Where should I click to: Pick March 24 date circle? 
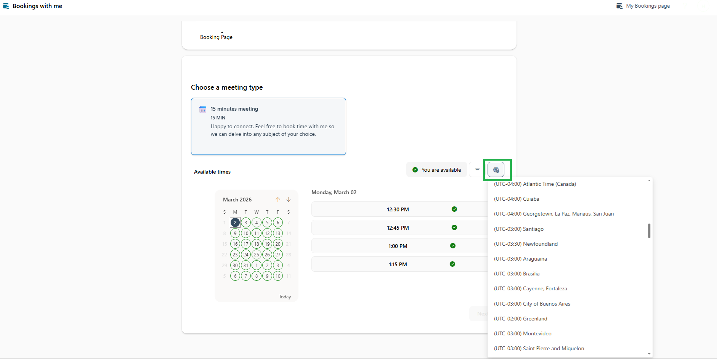pyautogui.click(x=246, y=254)
